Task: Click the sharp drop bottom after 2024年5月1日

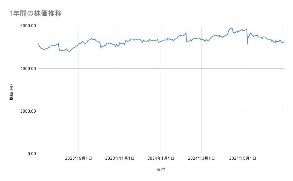Action: (x=248, y=44)
